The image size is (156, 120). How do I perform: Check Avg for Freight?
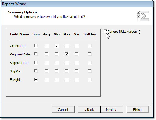47,79
